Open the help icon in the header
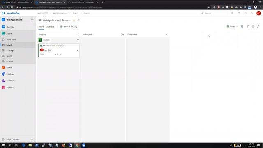 [245, 13]
